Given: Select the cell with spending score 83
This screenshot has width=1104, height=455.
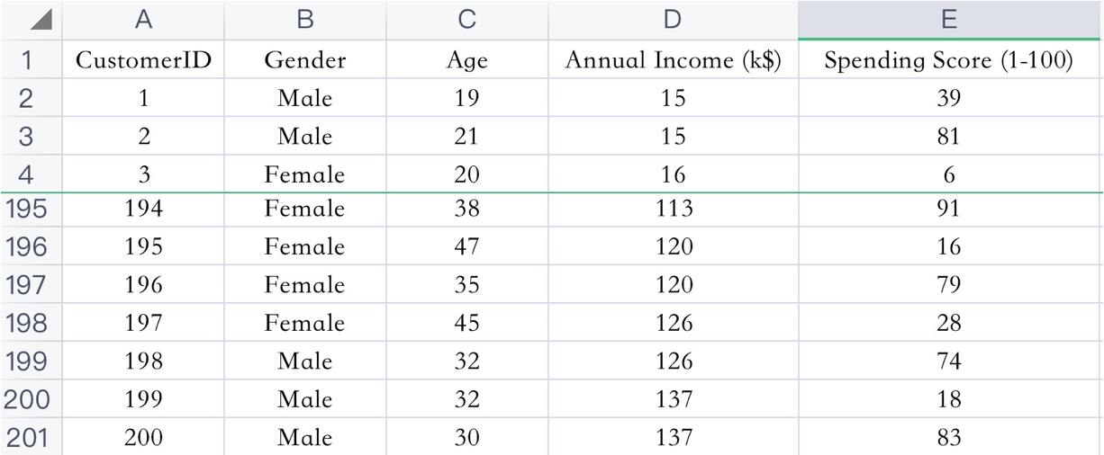Looking at the screenshot, I should tap(950, 438).
